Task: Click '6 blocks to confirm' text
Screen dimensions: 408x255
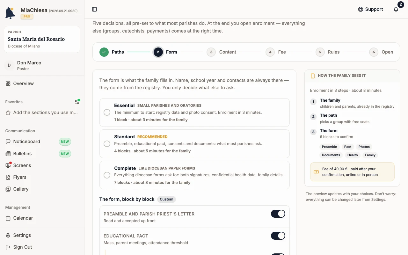Action: click(x=336, y=137)
